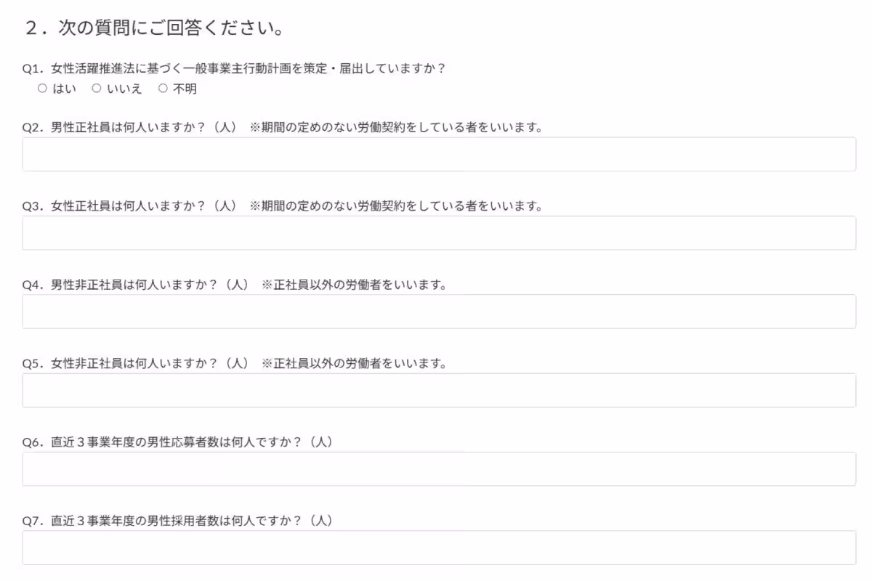Viewport: 872px width, 581px height.
Task: Click the Q3 female regular employees input field
Action: [x=436, y=232]
